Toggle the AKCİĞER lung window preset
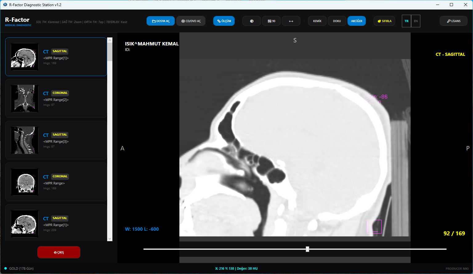473x274 pixels. (x=357, y=21)
